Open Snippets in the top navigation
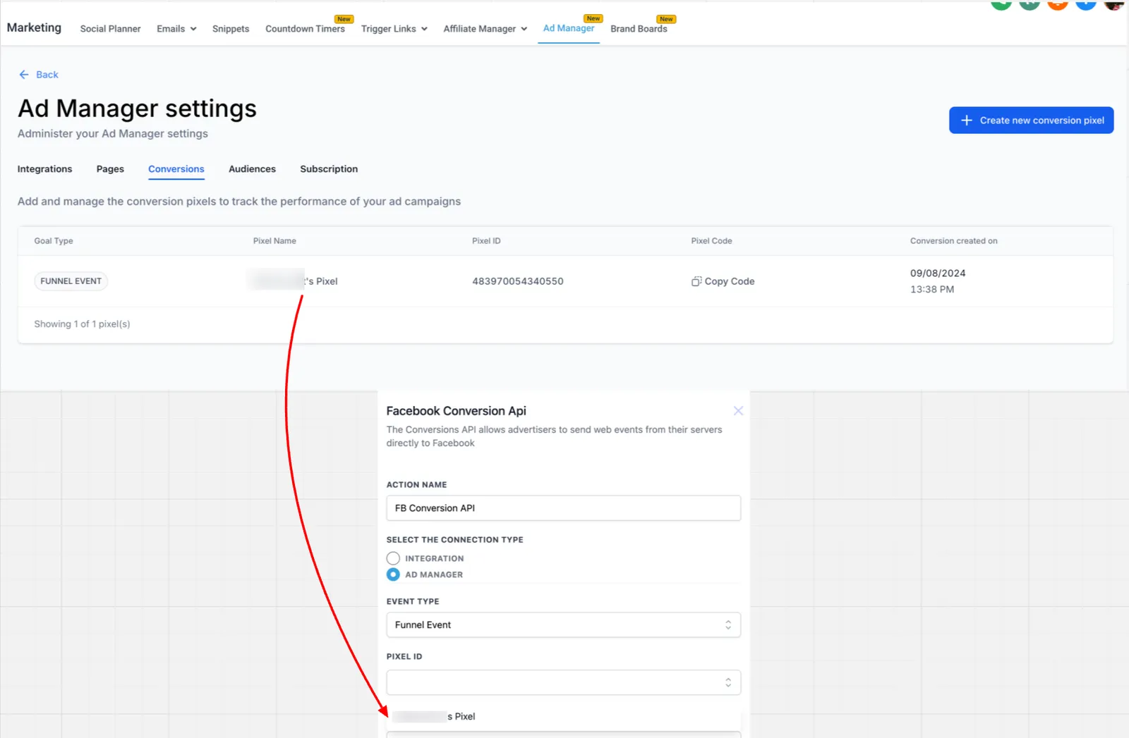Screen dimensions: 1129x738 231,29
